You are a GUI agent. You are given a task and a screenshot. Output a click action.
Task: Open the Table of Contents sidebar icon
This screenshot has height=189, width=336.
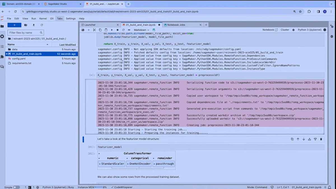pyautogui.click(x=2, y=46)
